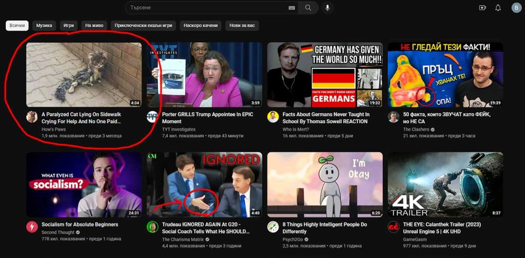Viewport: 525px width, 258px height.
Task: Open the account avatar menu
Action: [516, 8]
